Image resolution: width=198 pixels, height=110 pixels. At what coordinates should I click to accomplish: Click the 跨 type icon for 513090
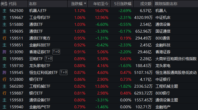(x=4, y=52)
